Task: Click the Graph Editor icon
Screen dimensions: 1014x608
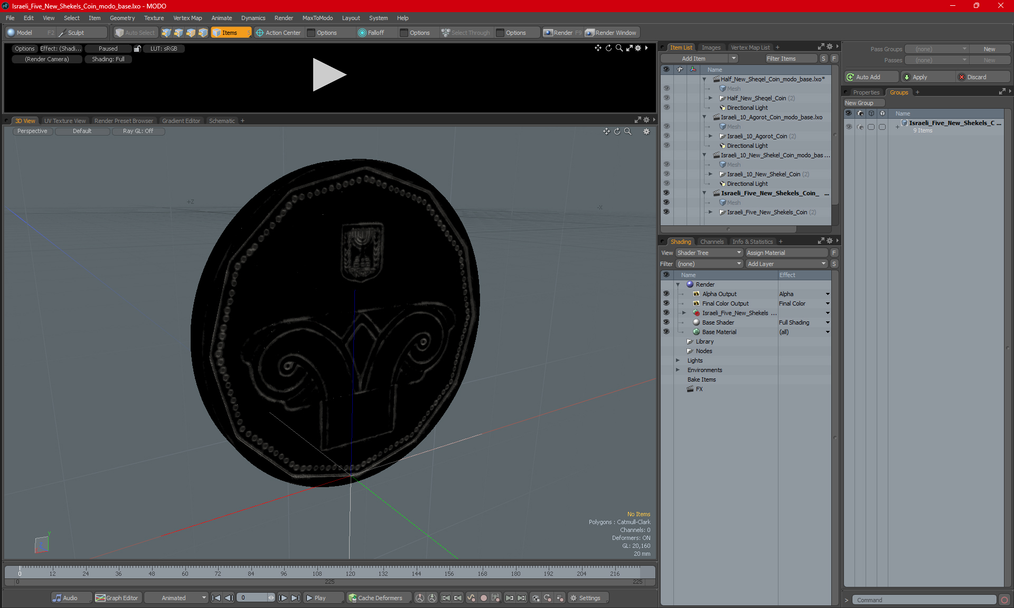Action: pyautogui.click(x=100, y=598)
